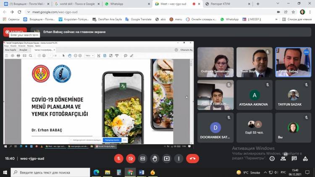Screen dimensions: 315x177
Task: Switch to 'world skill' Google search tab
Action: tap(77, 4)
